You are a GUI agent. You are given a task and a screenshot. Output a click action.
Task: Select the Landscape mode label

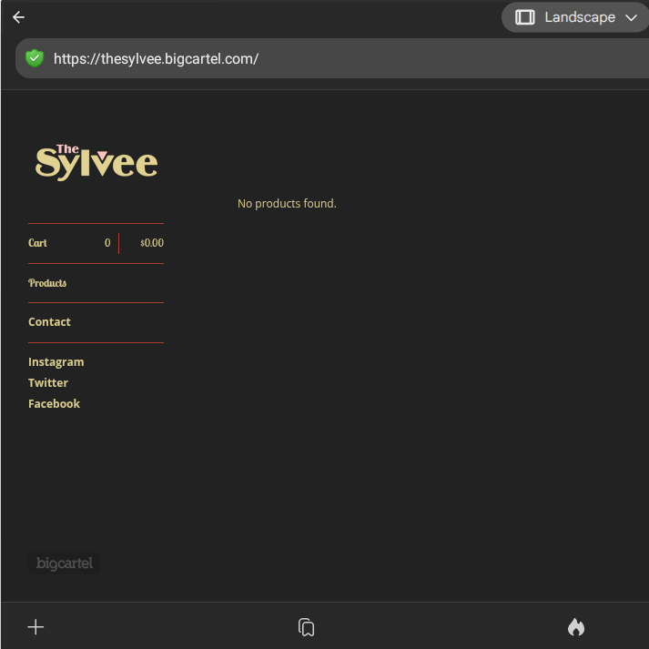tap(580, 17)
